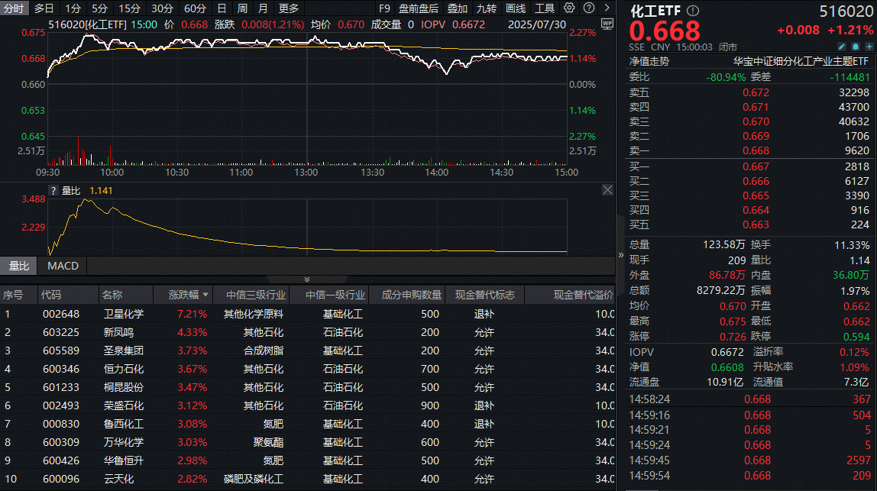Select the 荣盛石化 stock name
The width and height of the screenshot is (877, 491).
pyautogui.click(x=124, y=406)
